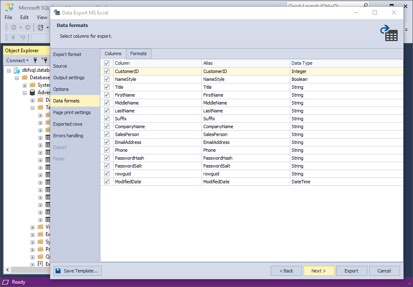
Task: Open the Connect dropdown in Object Explorer
Action: pos(17,61)
